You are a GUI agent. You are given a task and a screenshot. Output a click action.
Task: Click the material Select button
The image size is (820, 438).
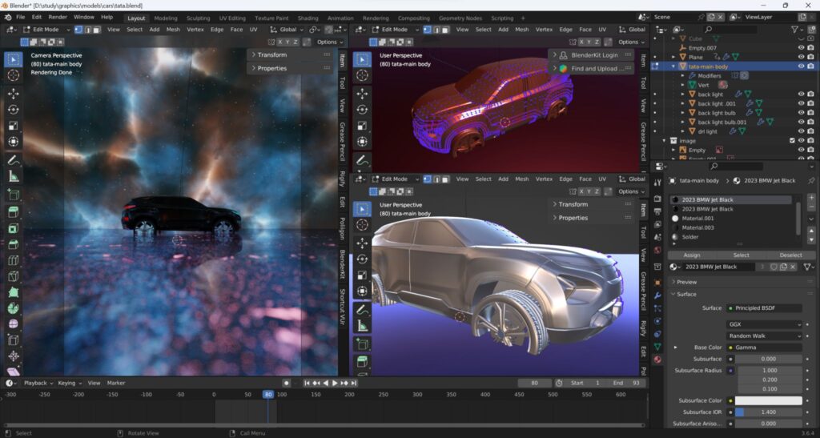tap(741, 255)
